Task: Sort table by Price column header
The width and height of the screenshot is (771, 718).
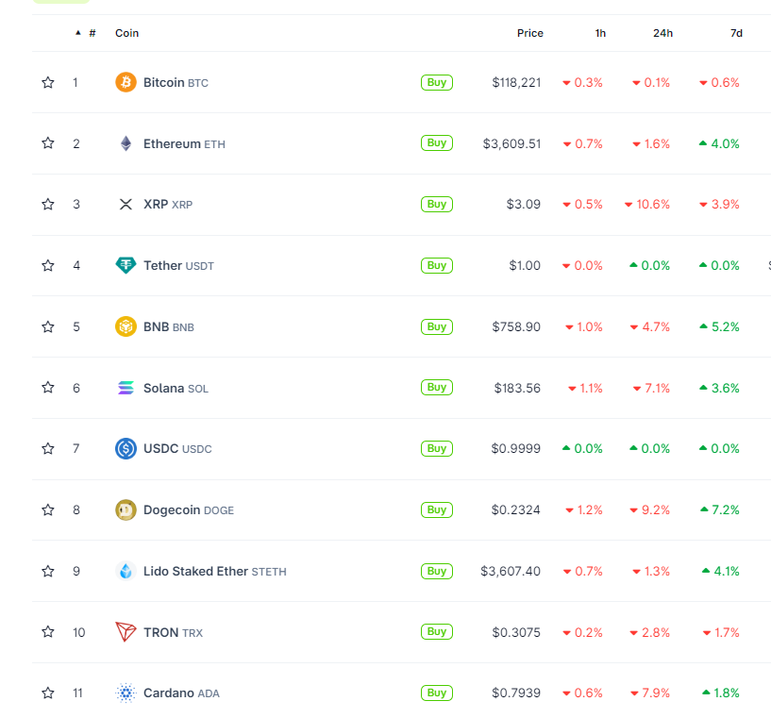Action: 529,33
